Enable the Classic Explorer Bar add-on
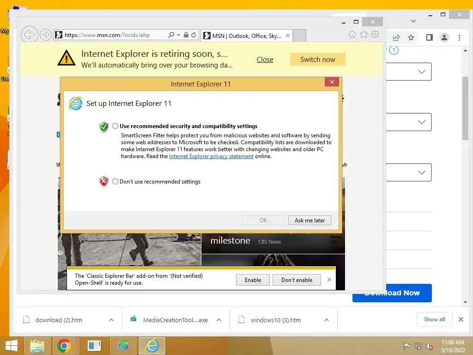This screenshot has width=473, height=355. tap(253, 280)
